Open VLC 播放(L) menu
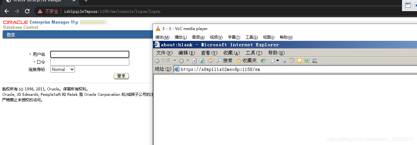Screen dimensions: 417x145 pos(181,37)
